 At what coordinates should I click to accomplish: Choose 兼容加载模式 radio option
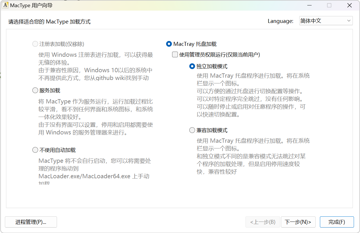point(208,130)
